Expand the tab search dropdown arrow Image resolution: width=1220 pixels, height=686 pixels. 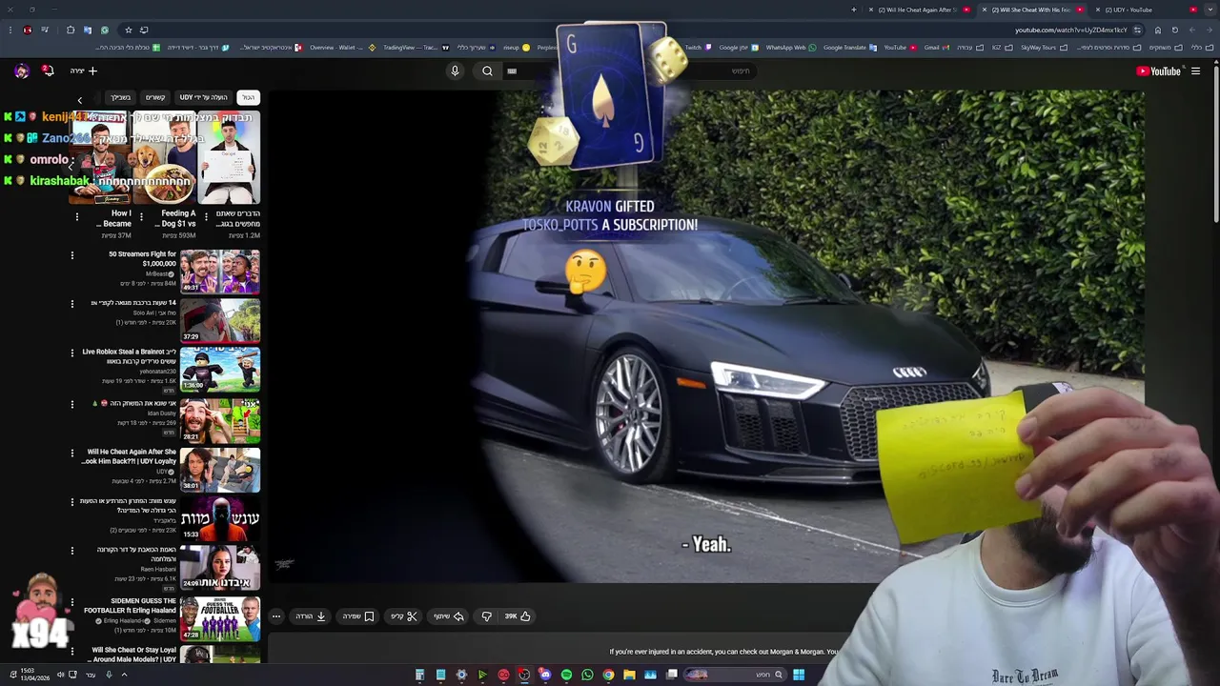(1210, 10)
